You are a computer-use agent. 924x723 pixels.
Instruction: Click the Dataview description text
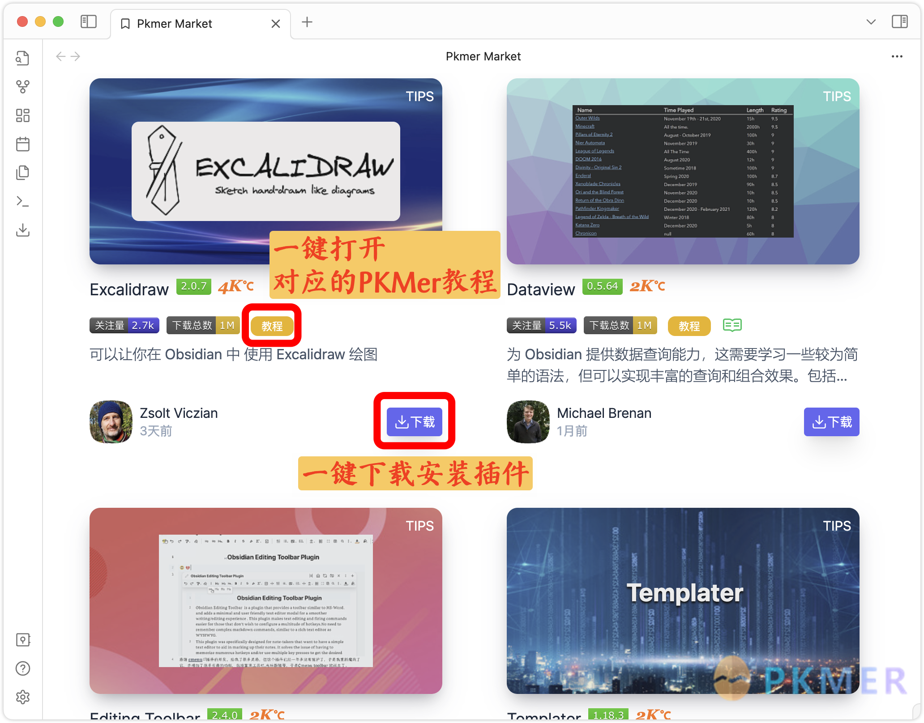click(x=682, y=365)
